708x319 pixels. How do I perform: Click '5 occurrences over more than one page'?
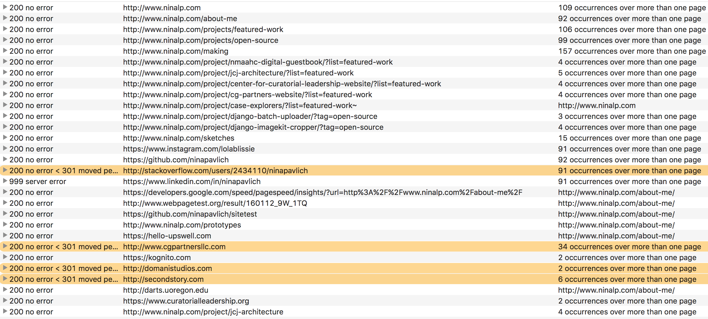(x=627, y=73)
